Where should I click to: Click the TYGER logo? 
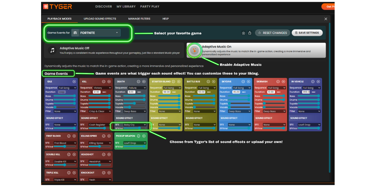pos(57,7)
